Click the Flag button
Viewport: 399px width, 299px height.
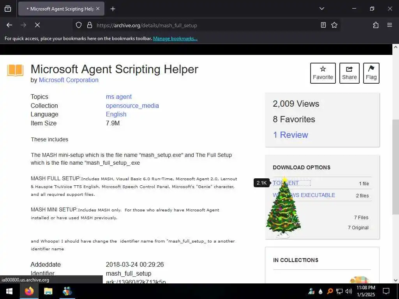pyautogui.click(x=371, y=73)
